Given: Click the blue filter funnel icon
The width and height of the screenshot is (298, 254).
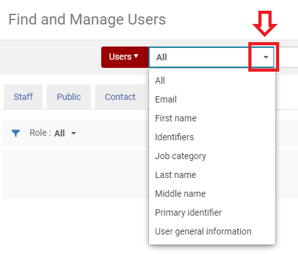Looking at the screenshot, I should click(16, 133).
